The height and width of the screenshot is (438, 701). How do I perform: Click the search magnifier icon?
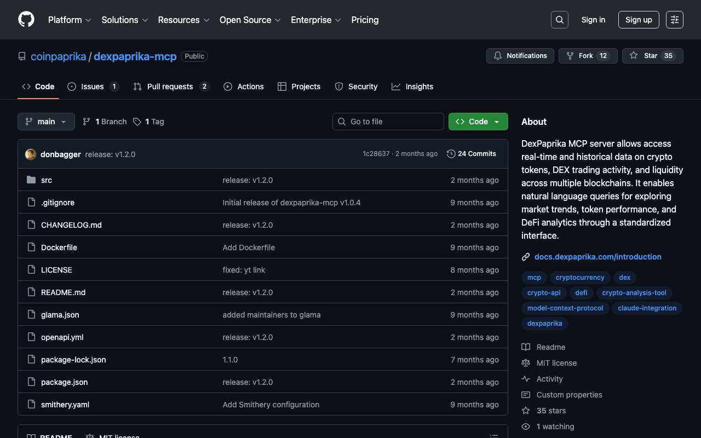[x=559, y=20]
